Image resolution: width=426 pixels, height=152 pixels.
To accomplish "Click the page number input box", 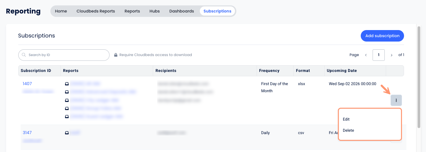I will click(379, 55).
